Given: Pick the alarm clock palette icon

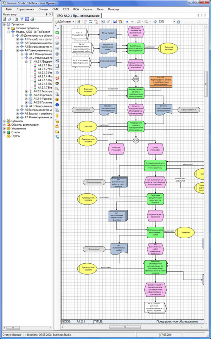Looking at the screenshot, I should tap(57, 78).
